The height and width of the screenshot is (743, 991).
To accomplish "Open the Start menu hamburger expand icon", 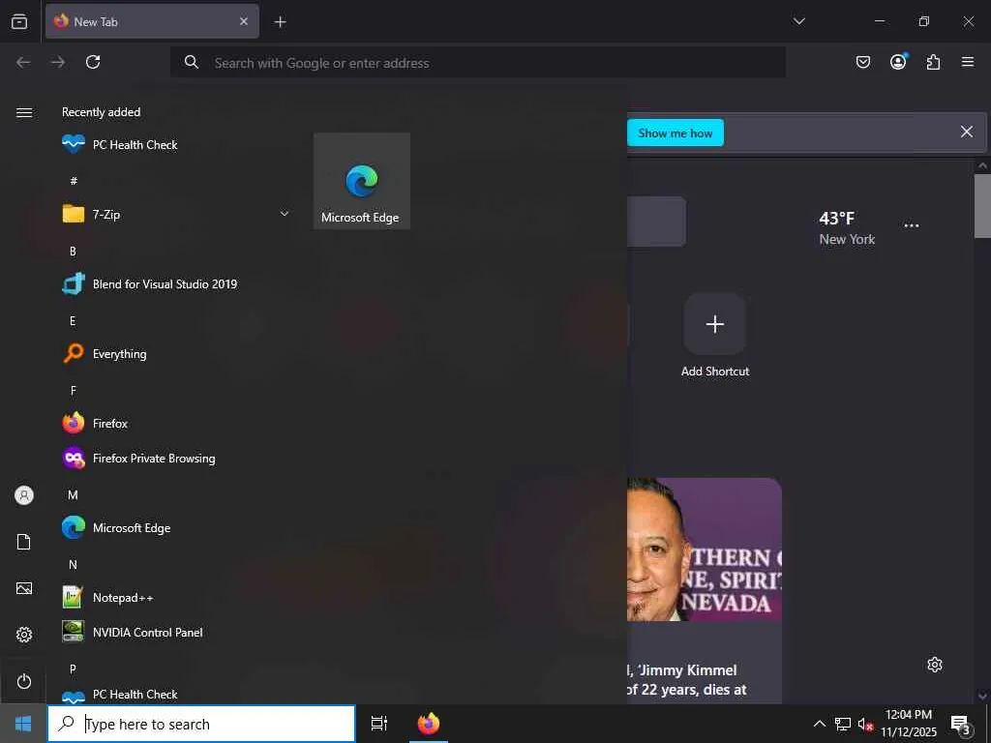I will pyautogui.click(x=24, y=112).
